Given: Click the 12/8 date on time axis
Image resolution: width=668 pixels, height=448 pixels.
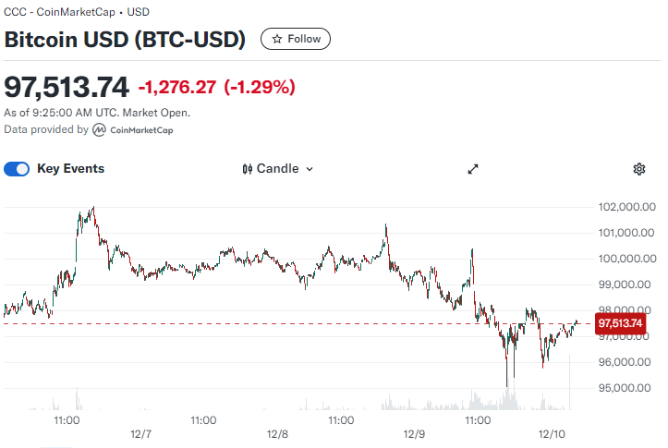Looking at the screenshot, I should click(x=277, y=434).
